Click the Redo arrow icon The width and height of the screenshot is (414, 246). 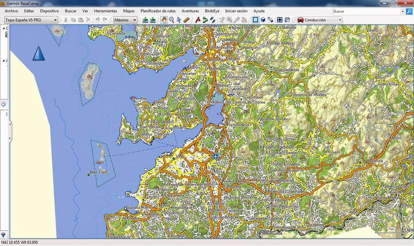coord(105,20)
